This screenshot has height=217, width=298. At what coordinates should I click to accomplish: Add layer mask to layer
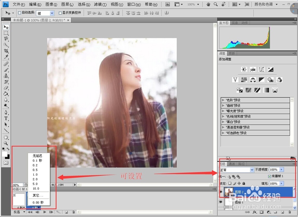click(262, 212)
